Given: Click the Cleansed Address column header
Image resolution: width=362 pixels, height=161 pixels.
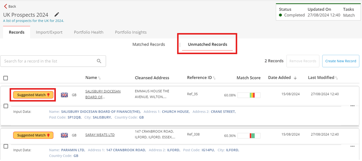Looking at the screenshot, I should pyautogui.click(x=152, y=78).
